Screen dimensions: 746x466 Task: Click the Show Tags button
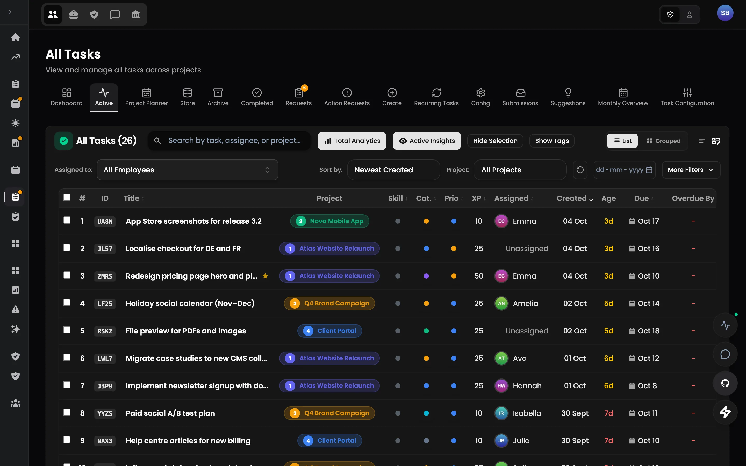[x=552, y=141]
